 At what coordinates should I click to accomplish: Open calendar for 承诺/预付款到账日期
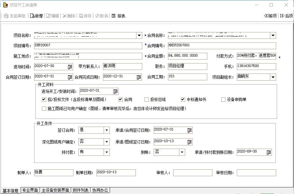[x=268, y=152]
